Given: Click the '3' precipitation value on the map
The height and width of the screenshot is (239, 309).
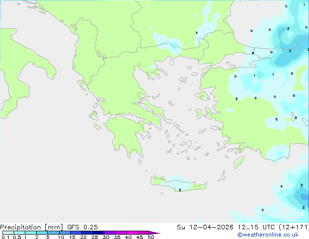Looking at the screenshot, I should [x=290, y=51].
